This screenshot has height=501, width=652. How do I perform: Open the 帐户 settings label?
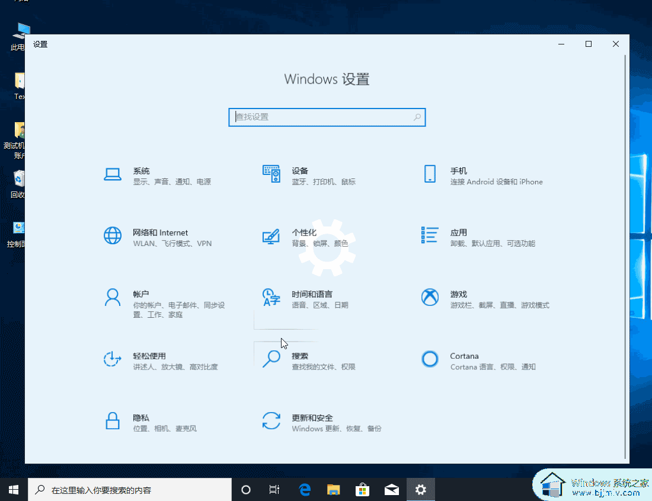(141, 294)
